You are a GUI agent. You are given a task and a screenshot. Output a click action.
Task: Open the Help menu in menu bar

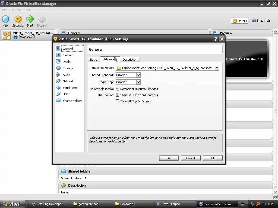pos(28,10)
